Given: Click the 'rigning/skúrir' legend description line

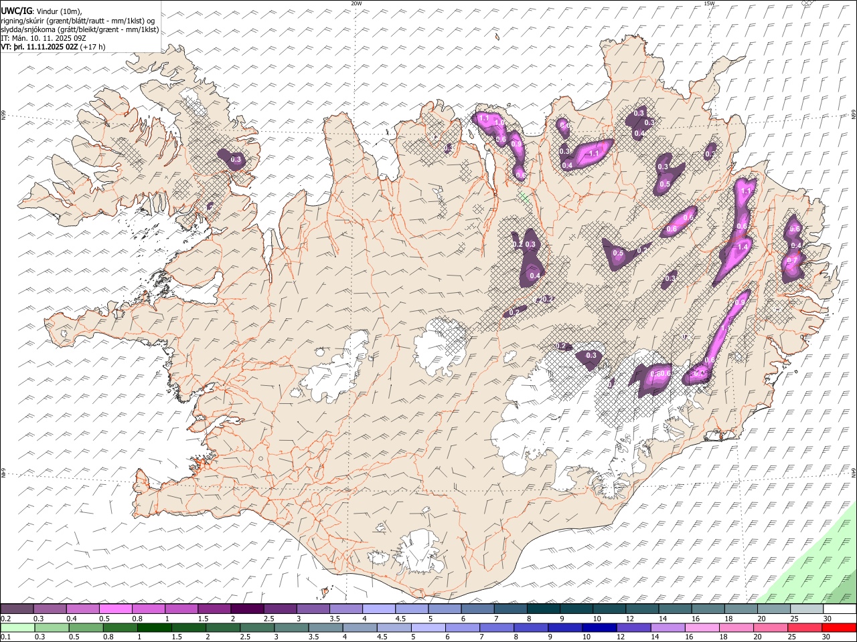Looking at the screenshot, I should tap(79, 21).
